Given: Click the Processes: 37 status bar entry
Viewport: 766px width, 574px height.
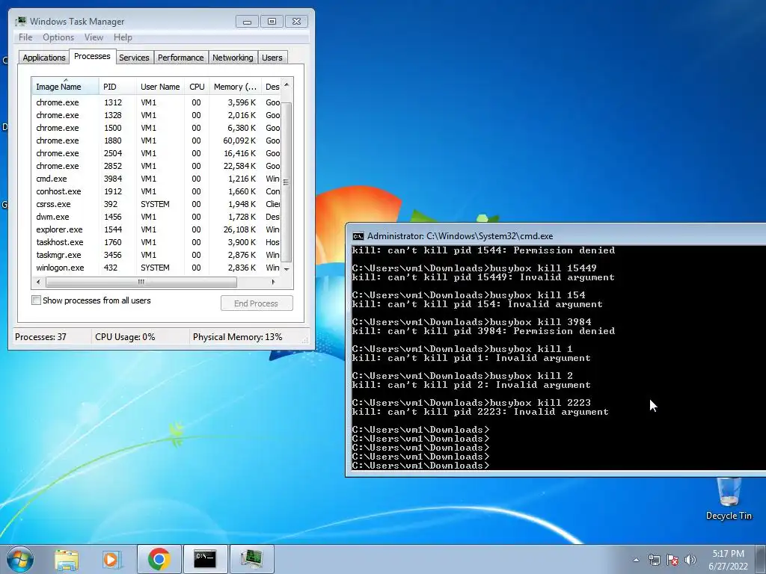Looking at the screenshot, I should pyautogui.click(x=52, y=337).
